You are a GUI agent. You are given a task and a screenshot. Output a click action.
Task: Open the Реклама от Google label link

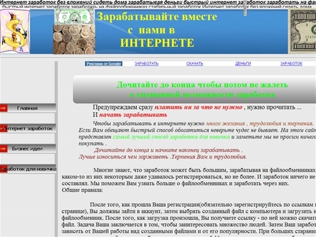click(104, 64)
